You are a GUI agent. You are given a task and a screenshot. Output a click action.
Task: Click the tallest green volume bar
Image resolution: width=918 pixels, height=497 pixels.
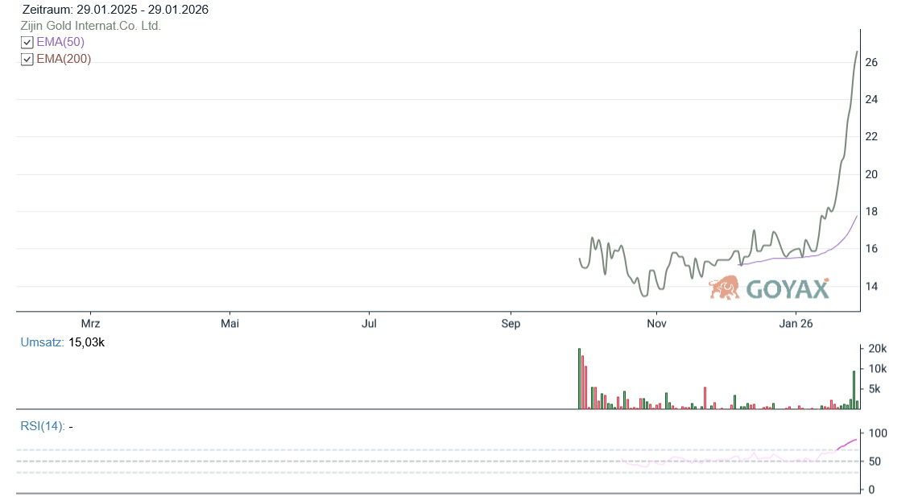pyautogui.click(x=579, y=379)
